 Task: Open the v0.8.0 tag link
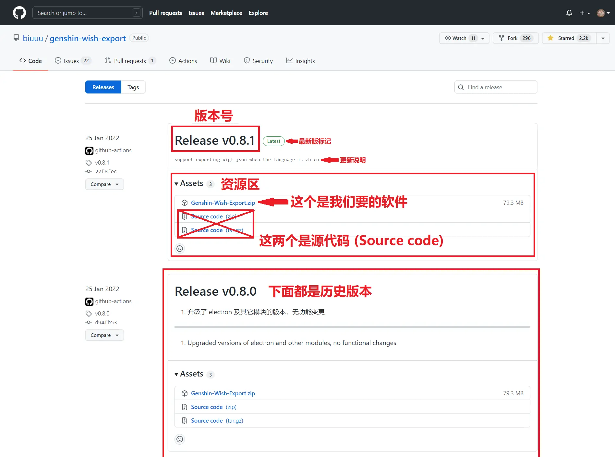tap(102, 314)
